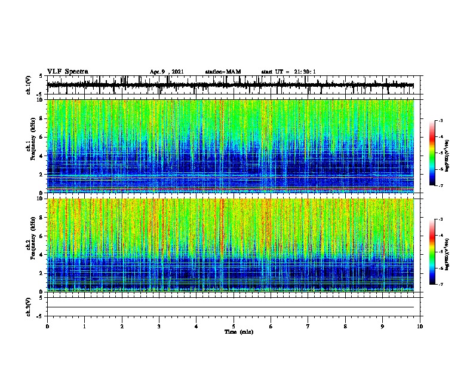Click the "VLF Spectra" plot title
Viewport: 473px width, 366px height.
point(67,72)
